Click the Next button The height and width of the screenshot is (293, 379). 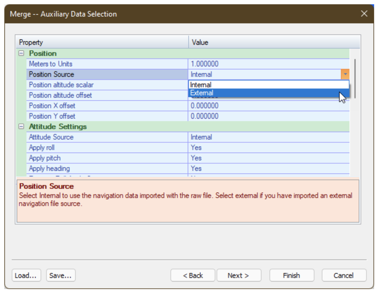pos(238,276)
